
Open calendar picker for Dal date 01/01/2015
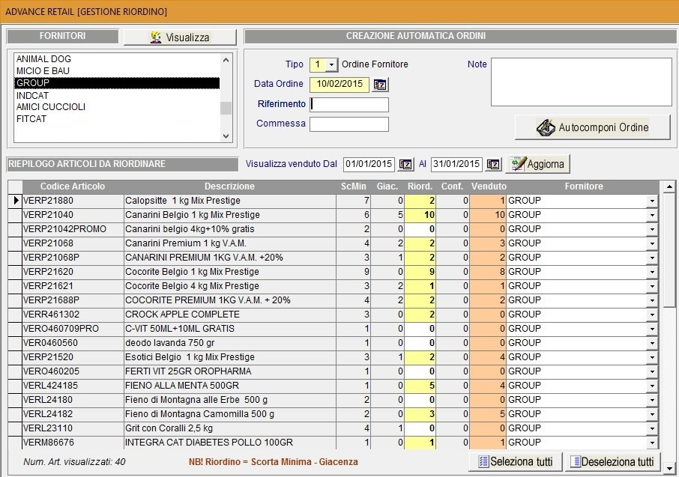[405, 165]
